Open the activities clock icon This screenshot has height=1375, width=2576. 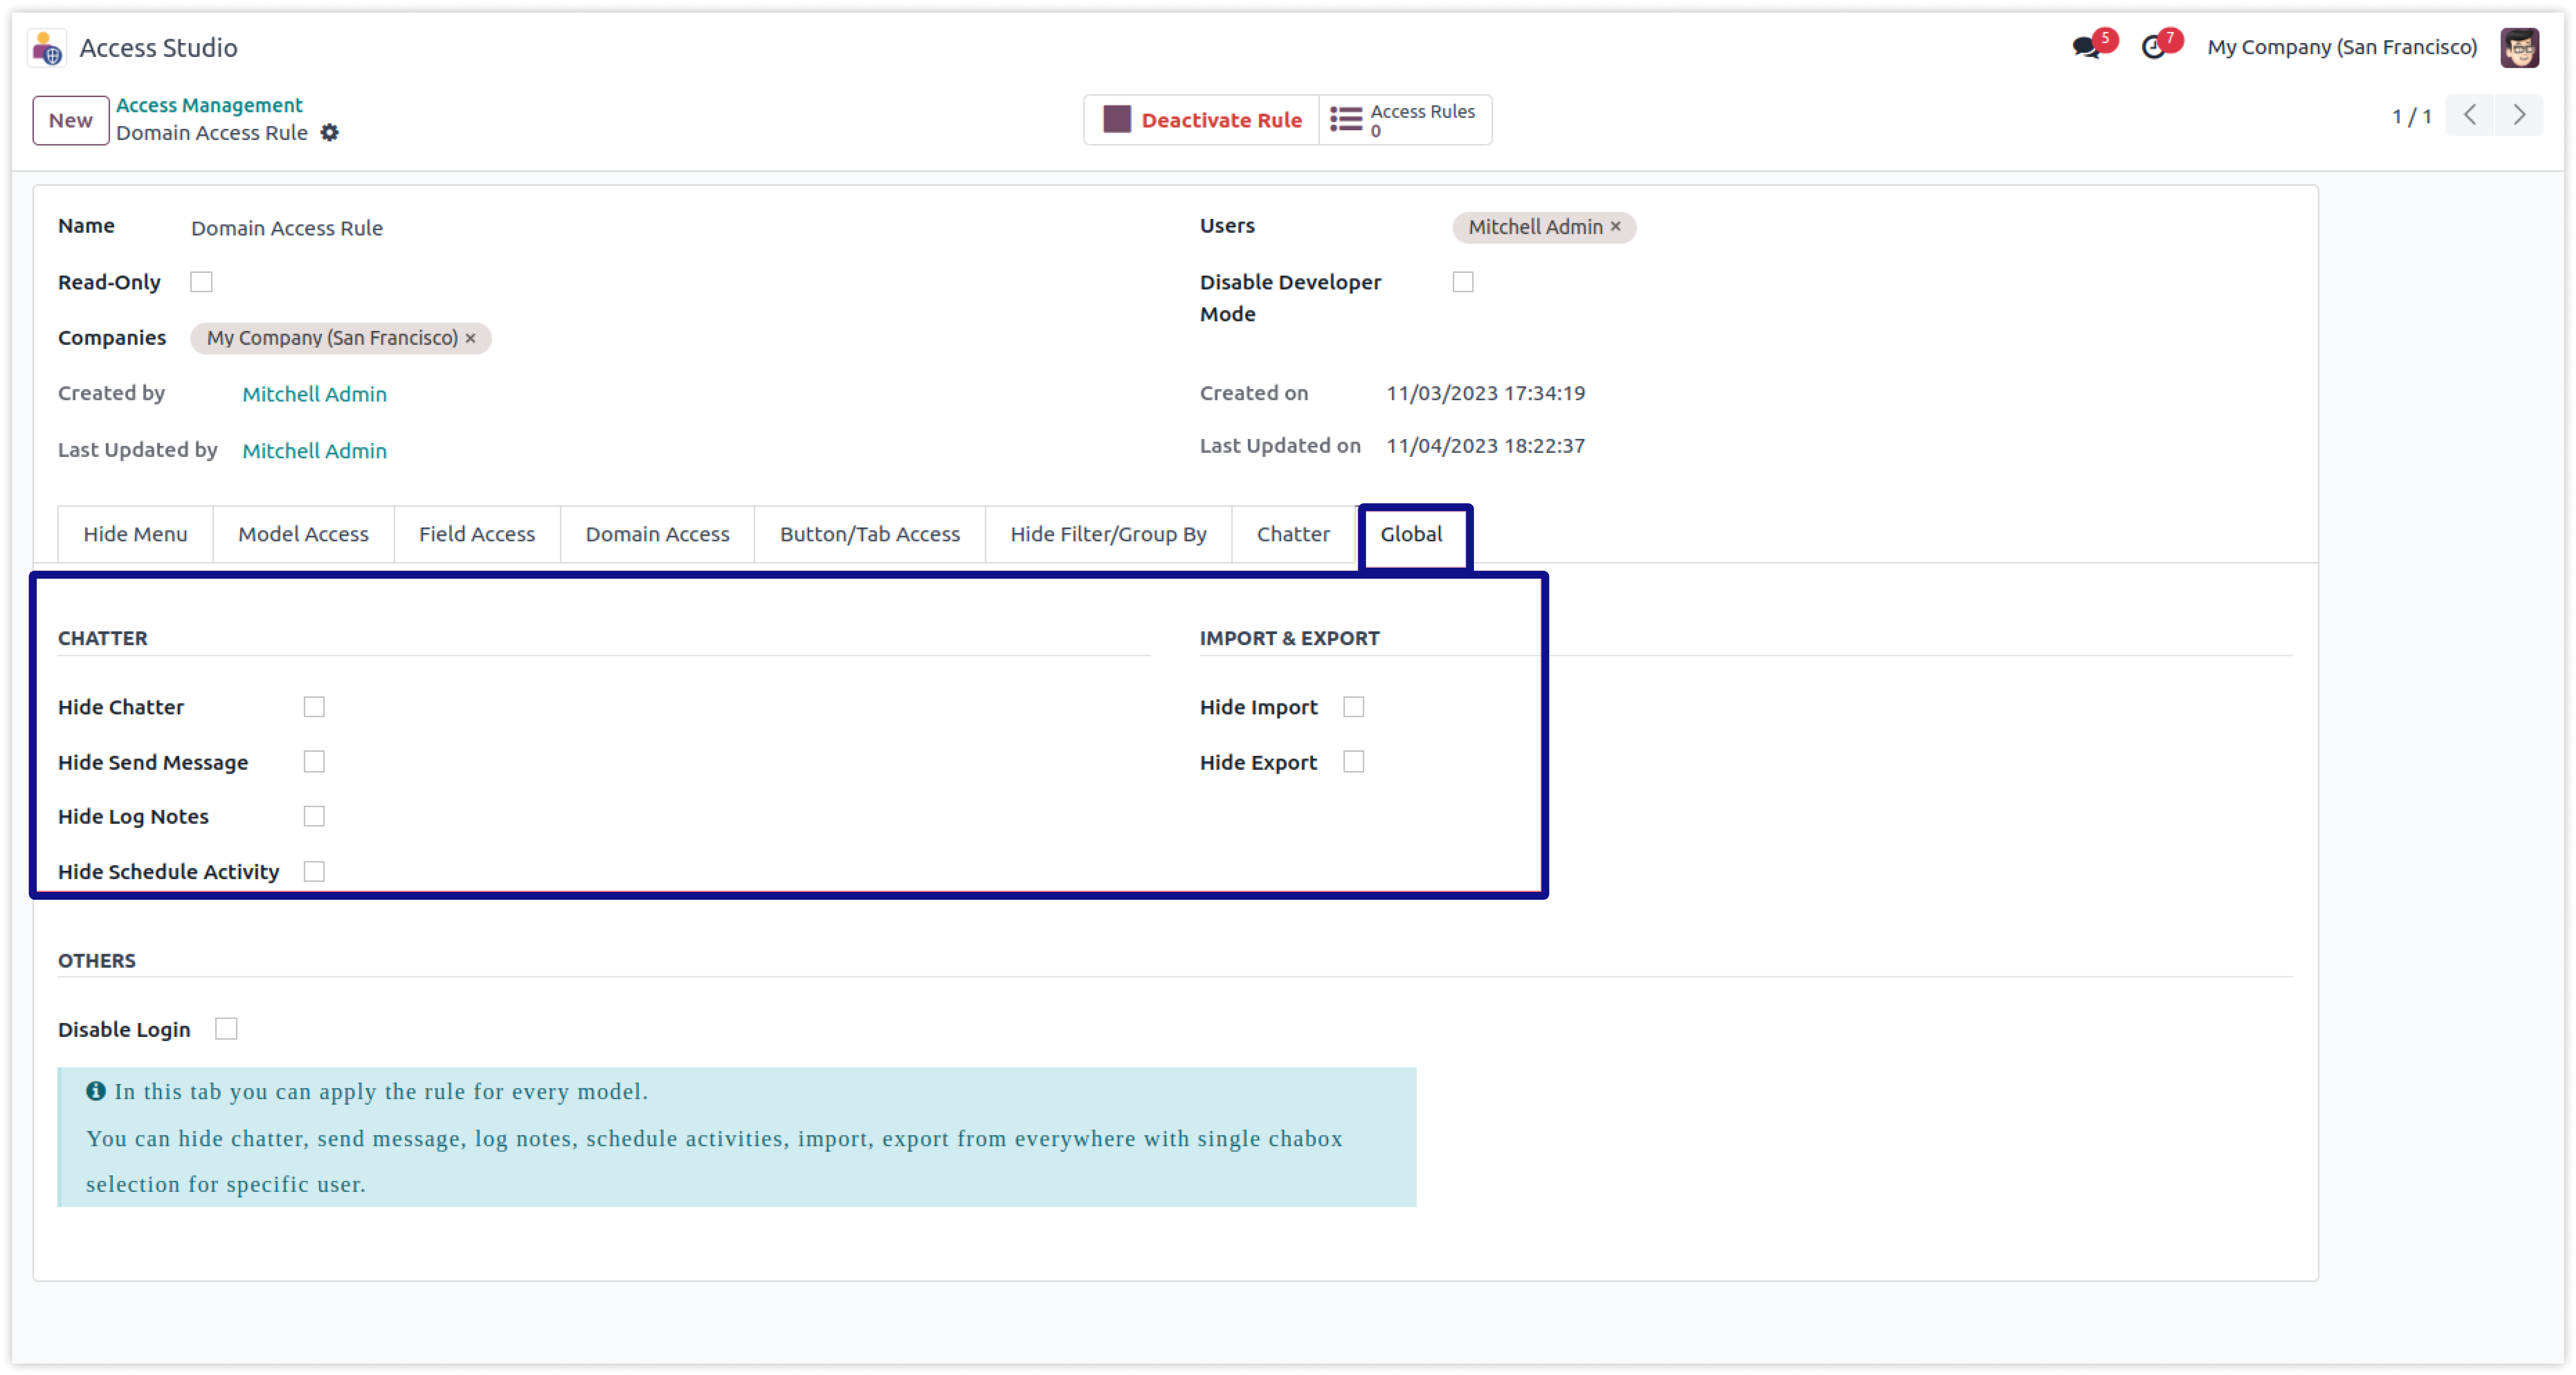(2153, 47)
